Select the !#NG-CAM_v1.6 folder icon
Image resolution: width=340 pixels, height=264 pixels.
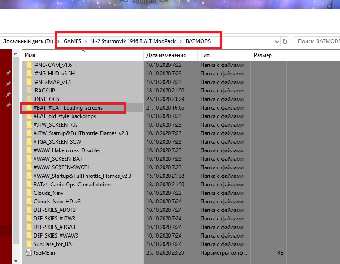[x=29, y=65]
